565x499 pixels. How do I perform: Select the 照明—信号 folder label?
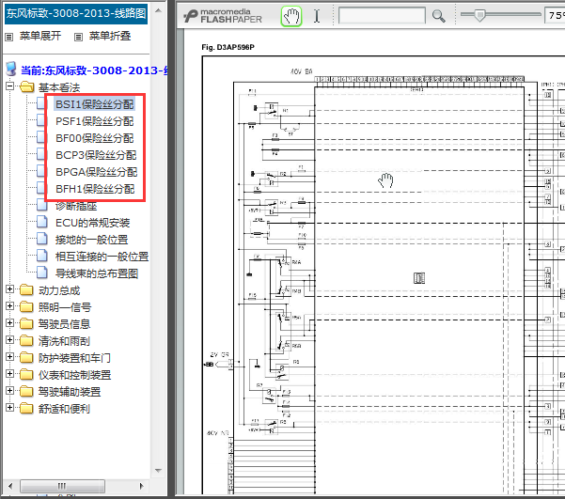65,307
